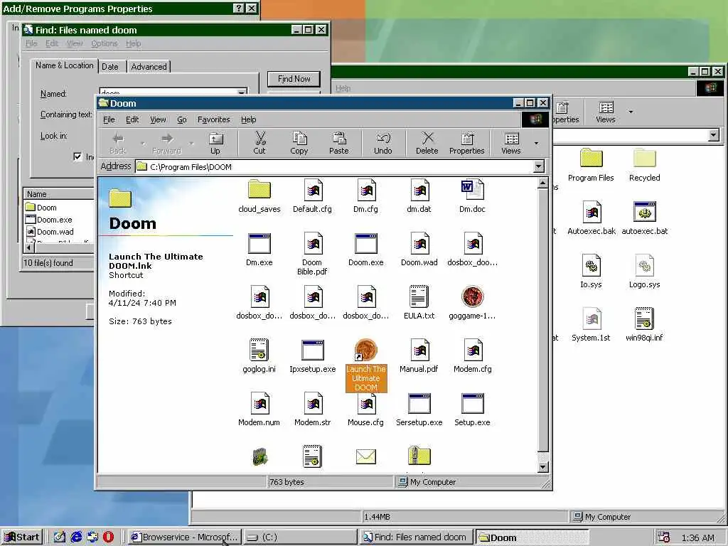
Task: Click the system tray scheduler icon near clock
Action: click(664, 537)
